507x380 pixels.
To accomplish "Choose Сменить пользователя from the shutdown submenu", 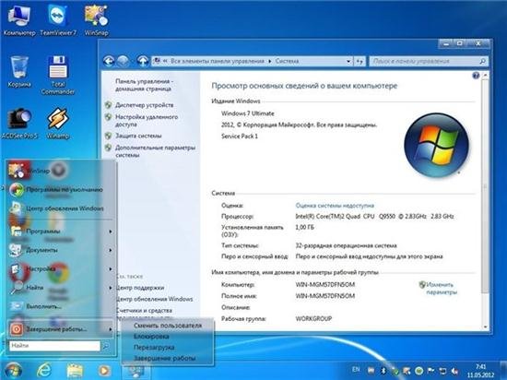I will [168, 326].
